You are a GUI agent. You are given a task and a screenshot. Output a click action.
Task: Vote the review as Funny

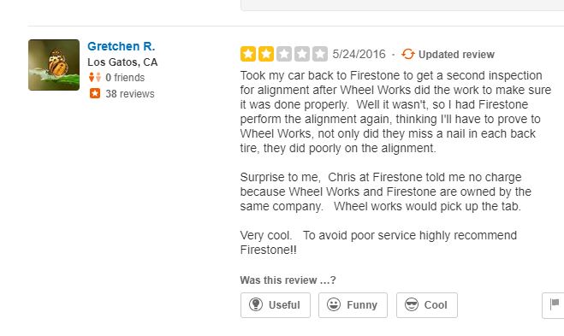353,305
